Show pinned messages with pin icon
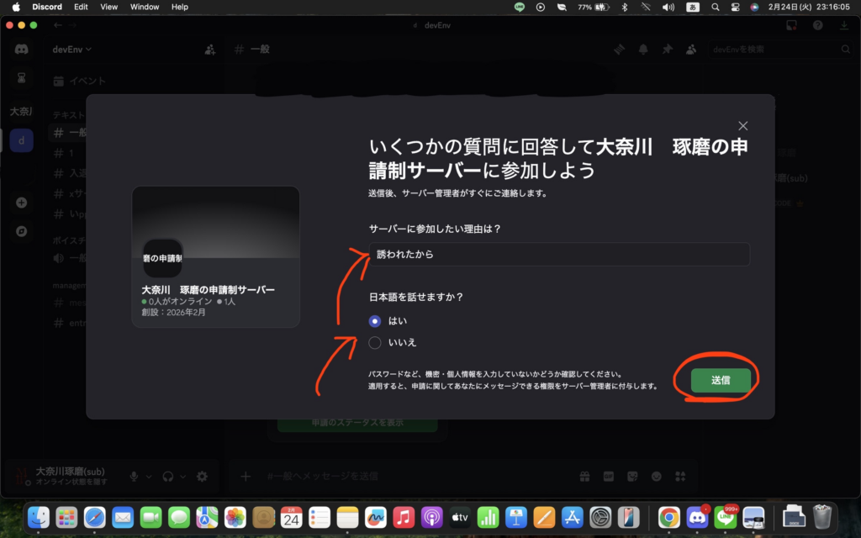The height and width of the screenshot is (538, 861). (x=667, y=50)
